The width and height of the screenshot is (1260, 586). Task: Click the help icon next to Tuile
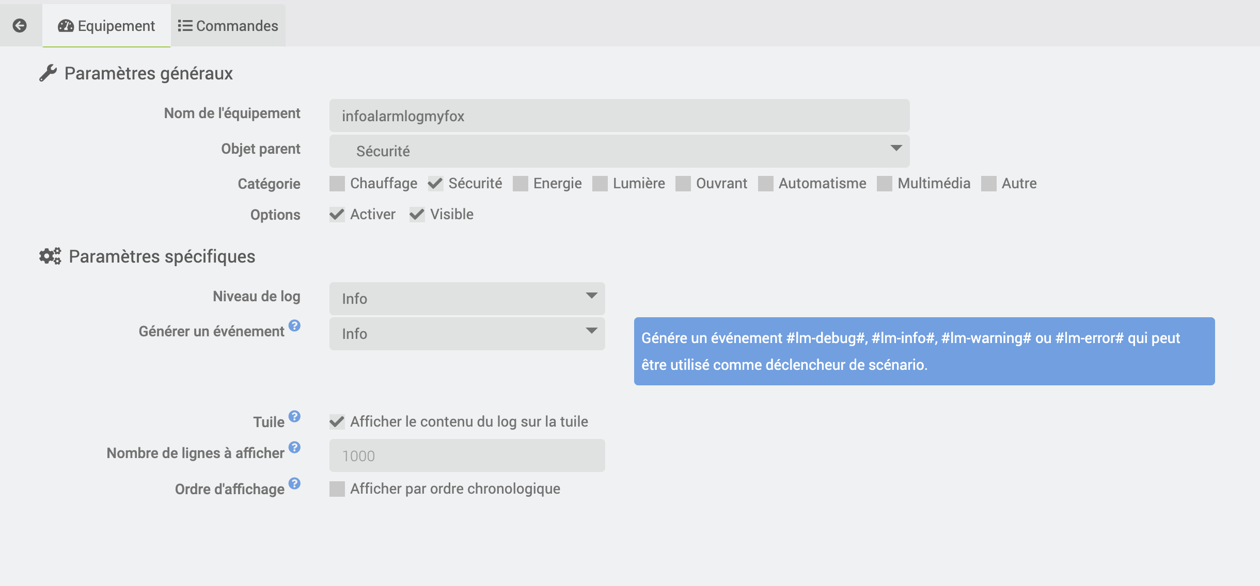295,416
